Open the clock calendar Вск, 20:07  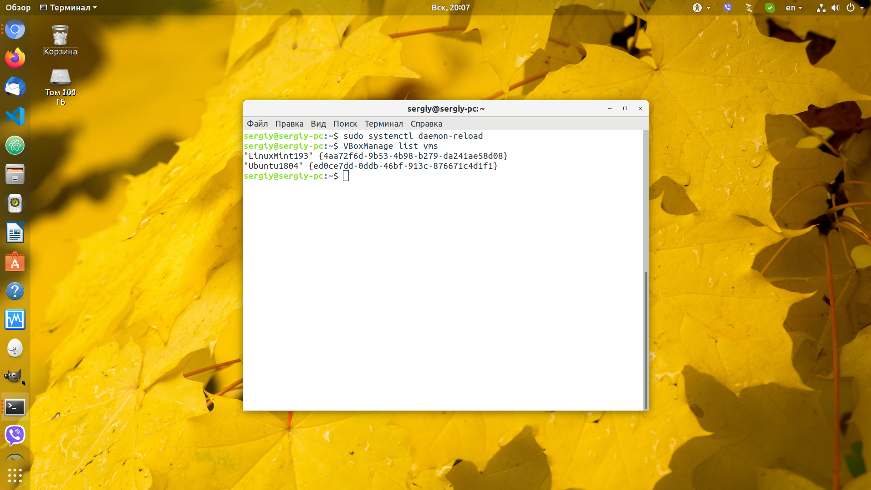(x=450, y=8)
